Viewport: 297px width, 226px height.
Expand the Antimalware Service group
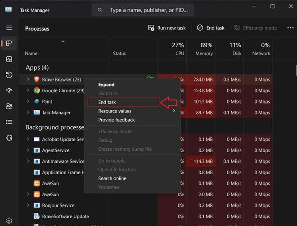(x=28, y=161)
